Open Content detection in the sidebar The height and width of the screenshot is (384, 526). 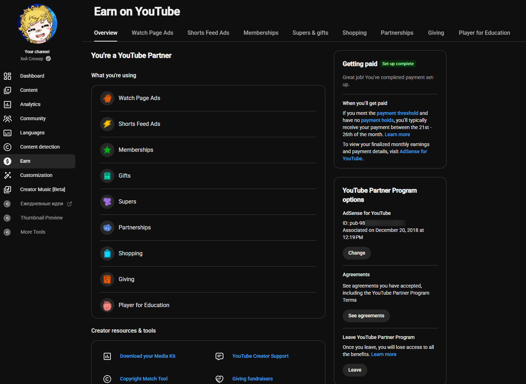38,147
